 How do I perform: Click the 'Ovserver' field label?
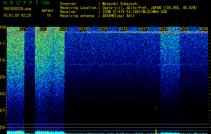click(x=68, y=4)
